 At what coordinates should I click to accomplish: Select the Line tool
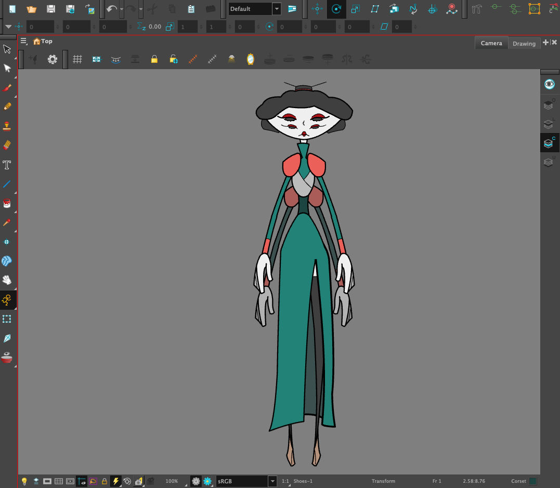click(7, 184)
